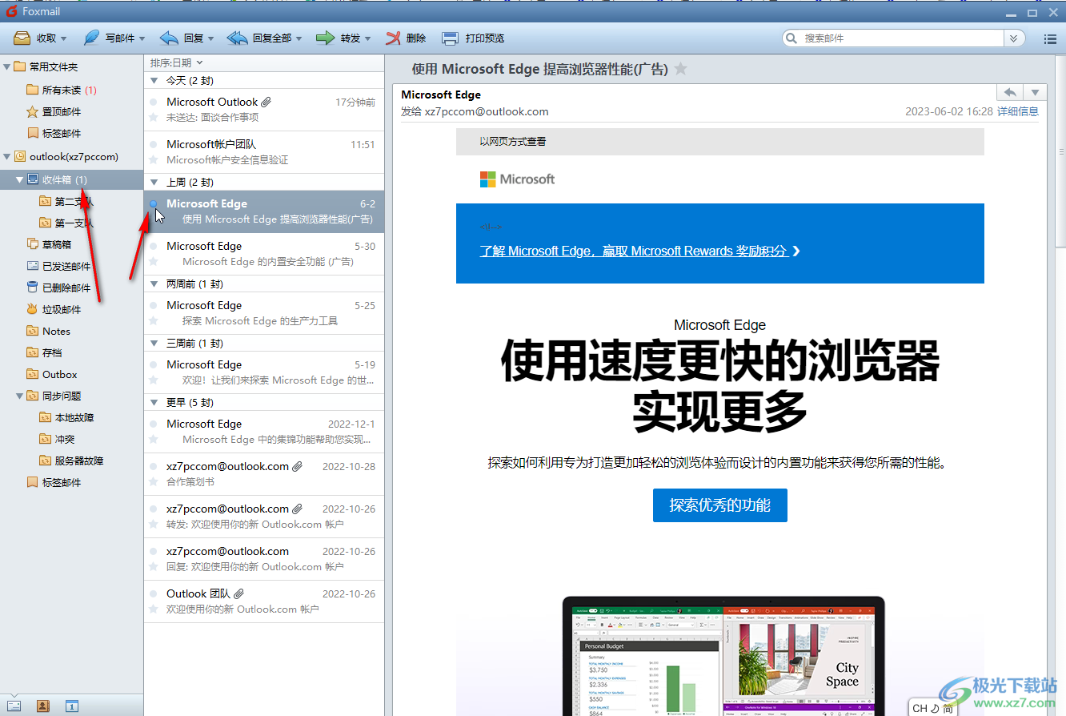1066x716 pixels.
Task: Select the 收件箱 (1) inbox folder
Action: [71, 179]
